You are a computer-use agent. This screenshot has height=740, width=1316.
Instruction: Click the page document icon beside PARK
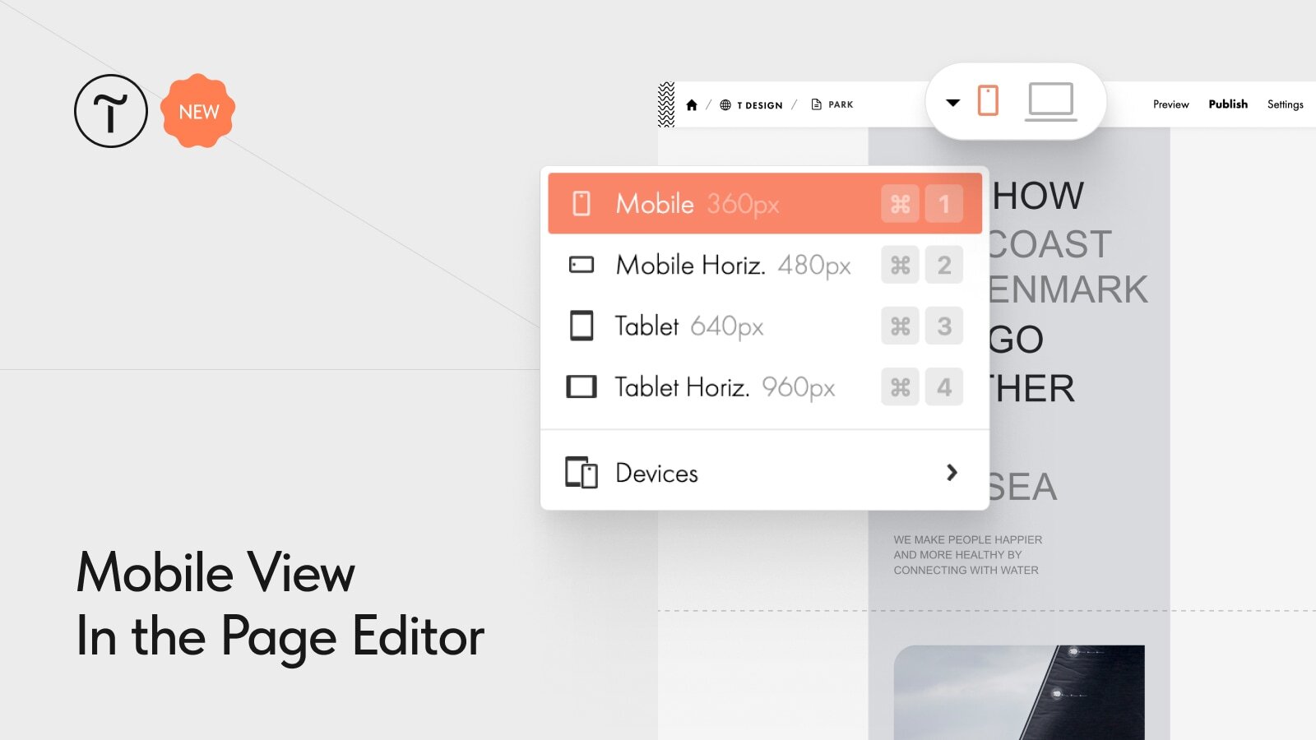(x=817, y=104)
